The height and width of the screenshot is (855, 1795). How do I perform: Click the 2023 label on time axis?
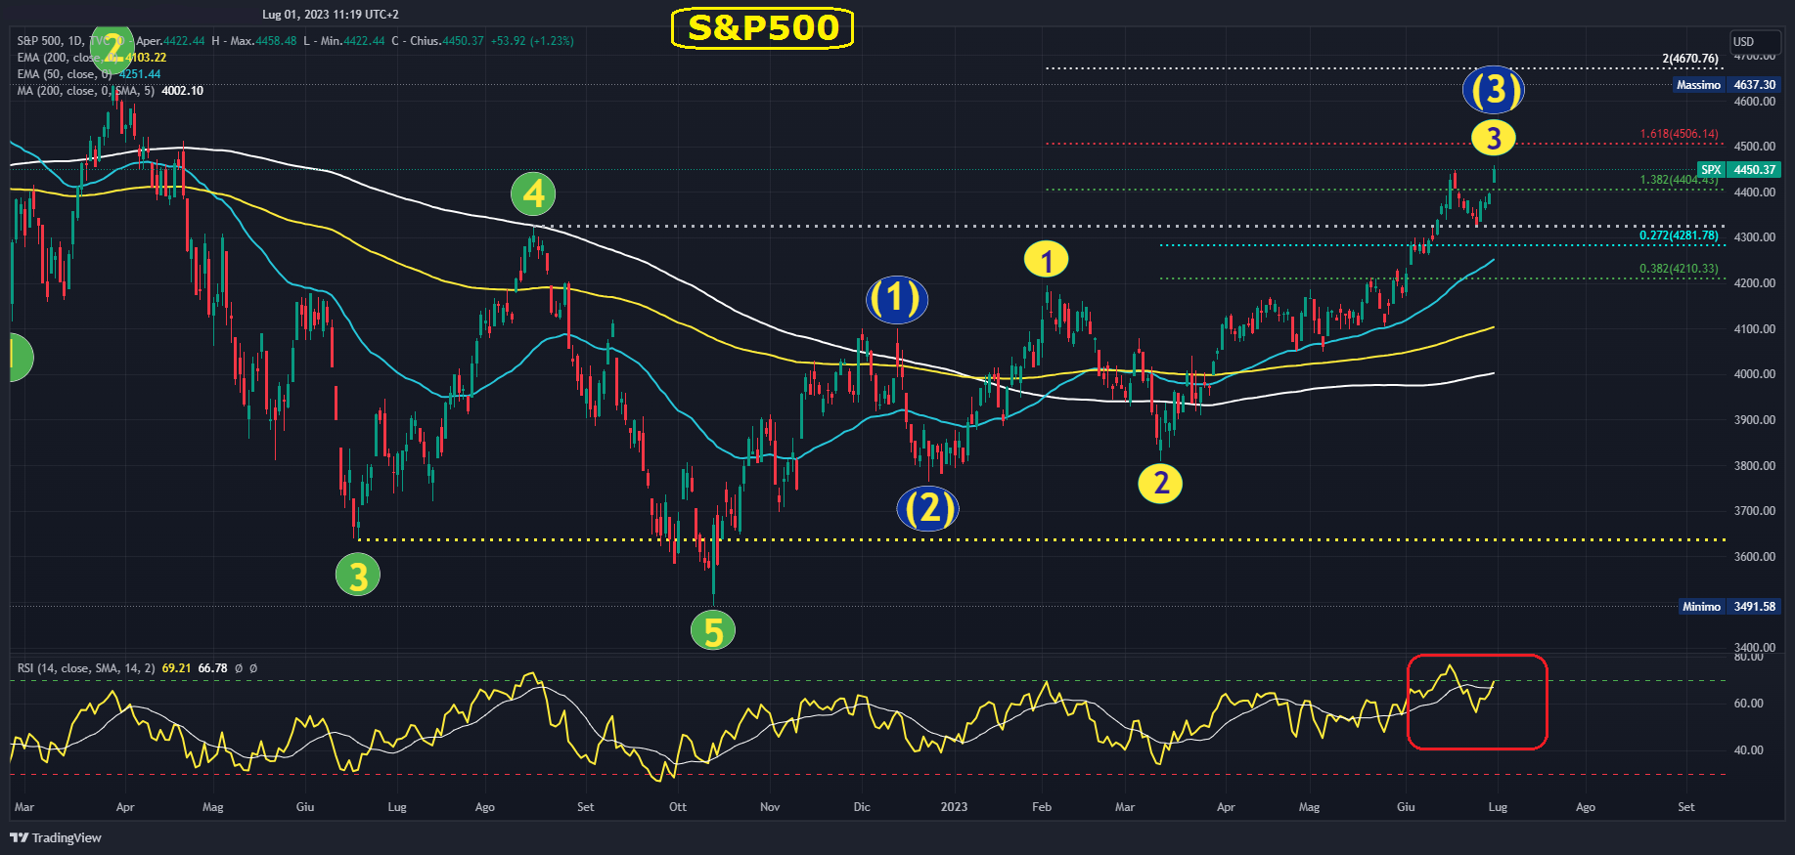coord(954,807)
